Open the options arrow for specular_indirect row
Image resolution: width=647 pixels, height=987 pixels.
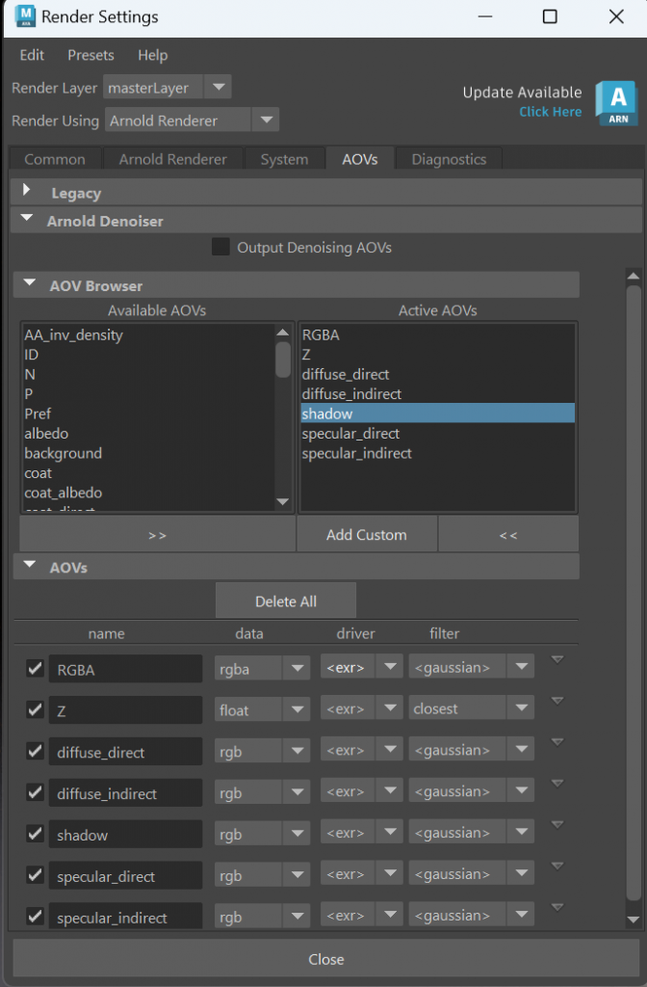(557, 907)
